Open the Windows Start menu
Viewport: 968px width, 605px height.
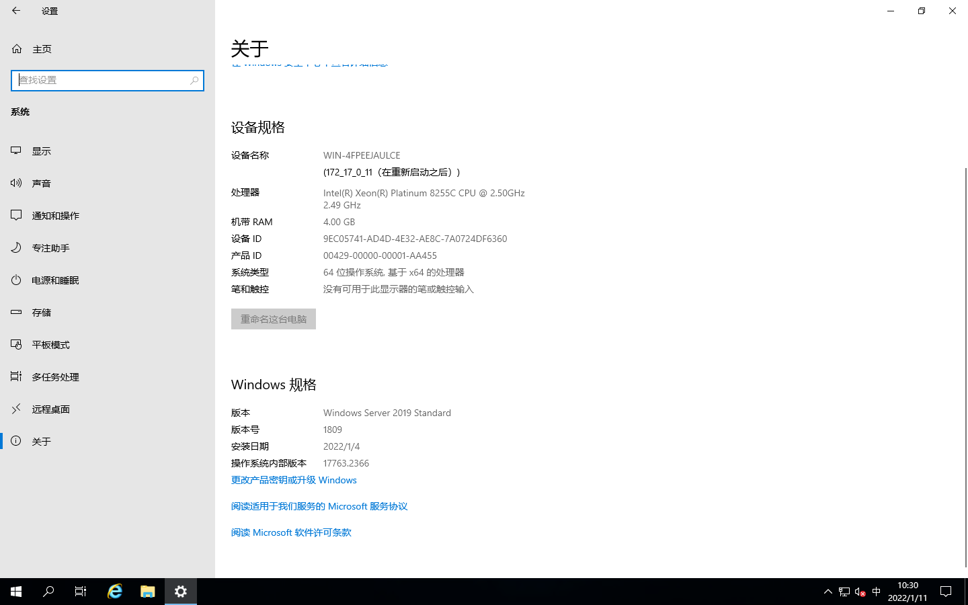coord(16,592)
